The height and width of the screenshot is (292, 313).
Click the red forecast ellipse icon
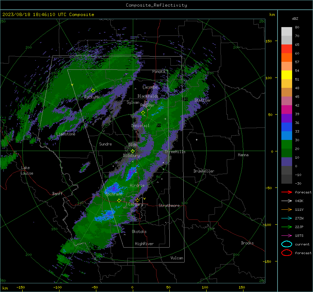[x=287, y=253]
